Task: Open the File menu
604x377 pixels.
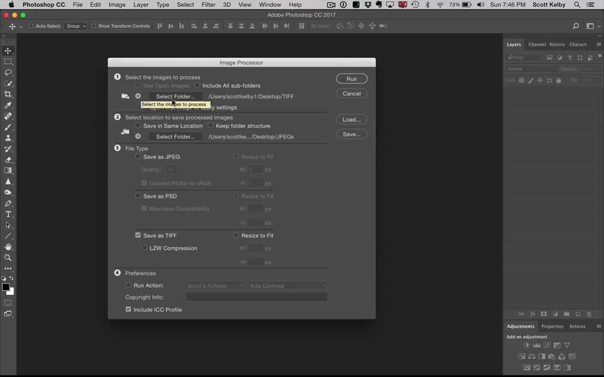Action: click(78, 5)
